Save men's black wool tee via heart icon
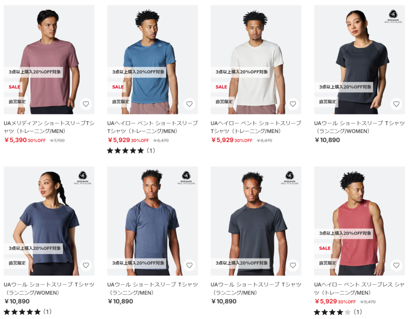The image size is (408, 319). pyautogui.click(x=293, y=265)
